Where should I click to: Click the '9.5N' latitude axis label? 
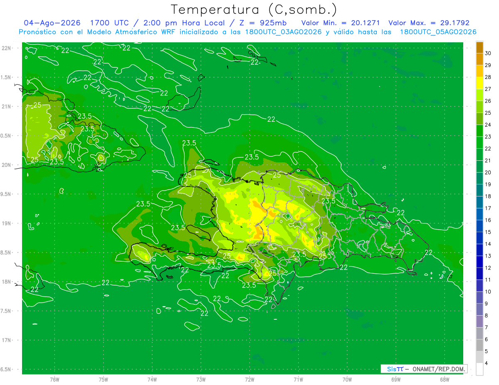point(6,194)
